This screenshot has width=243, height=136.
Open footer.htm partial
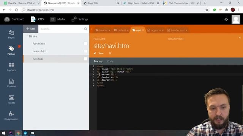point(39,43)
